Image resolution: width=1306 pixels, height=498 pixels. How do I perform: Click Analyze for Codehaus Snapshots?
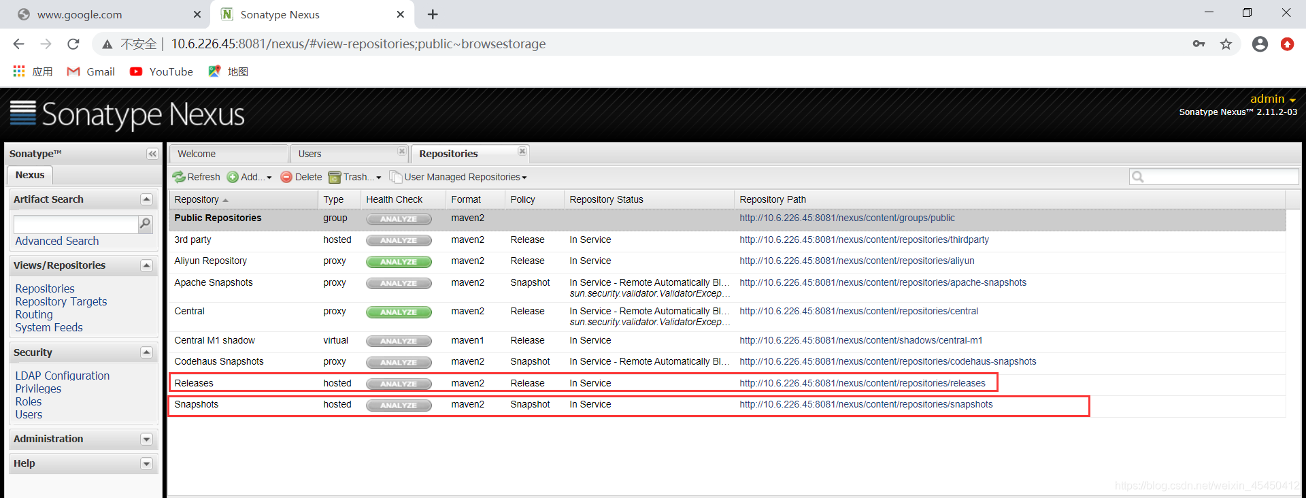click(399, 363)
